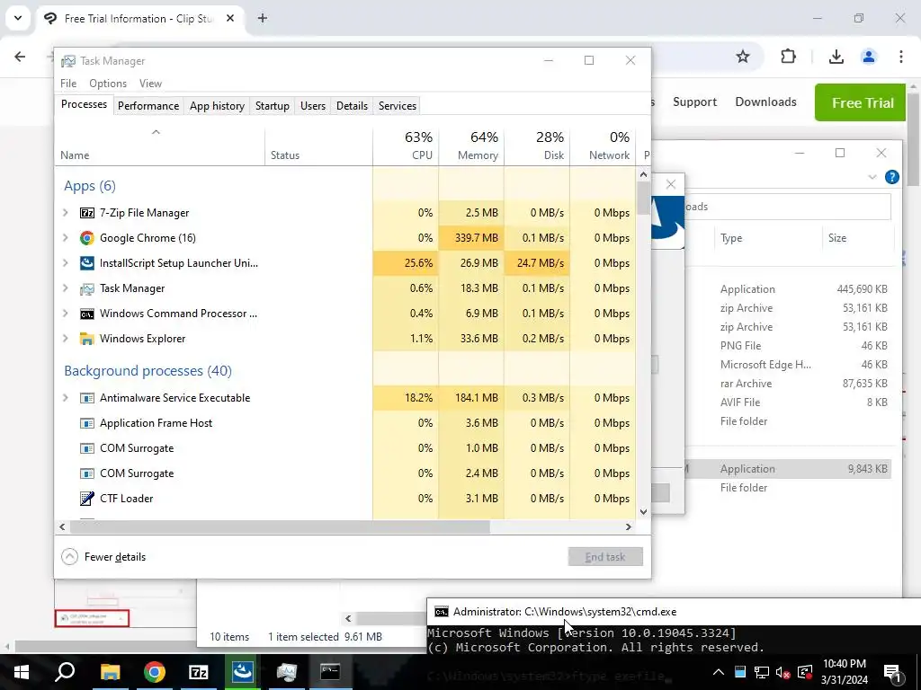Click the green Free Trial button
This screenshot has height=690, width=921.
(x=863, y=102)
